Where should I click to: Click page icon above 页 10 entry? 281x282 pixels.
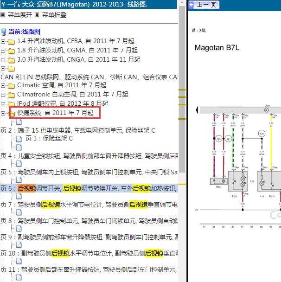(19, 245)
